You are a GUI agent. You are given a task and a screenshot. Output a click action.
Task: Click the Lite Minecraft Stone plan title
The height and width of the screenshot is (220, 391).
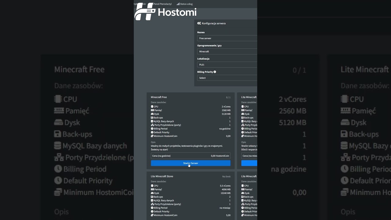pyautogui.click(x=162, y=176)
